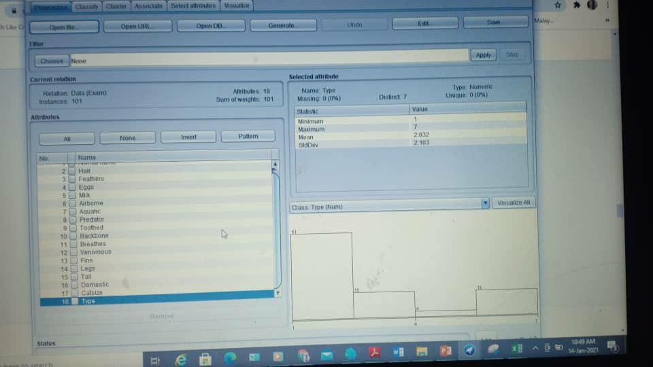Deselect attributes with None button

[x=127, y=138]
